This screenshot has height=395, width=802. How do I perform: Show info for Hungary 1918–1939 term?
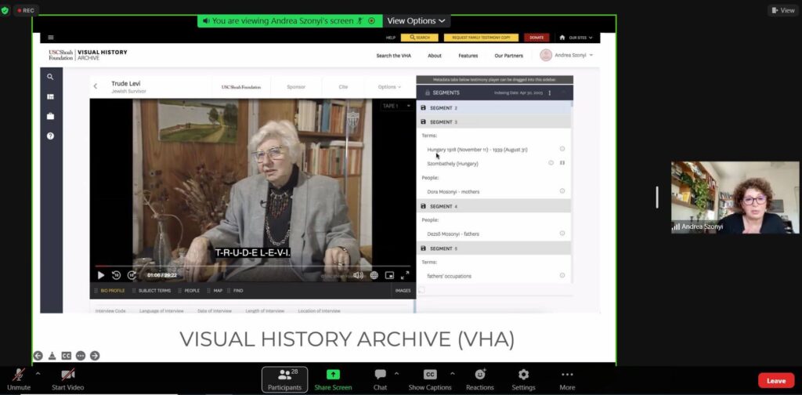coord(562,149)
